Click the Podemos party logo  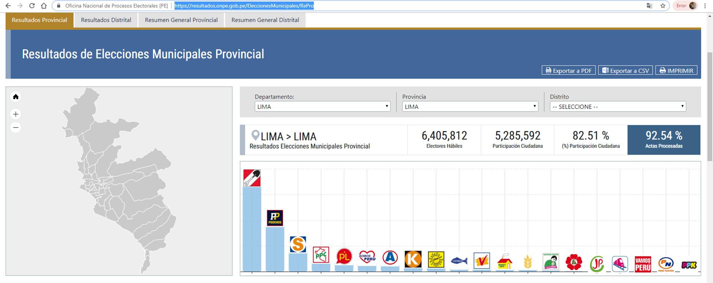pyautogui.click(x=275, y=218)
